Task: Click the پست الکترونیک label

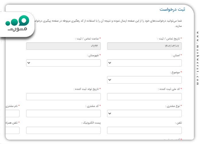Action: tap(91, 123)
